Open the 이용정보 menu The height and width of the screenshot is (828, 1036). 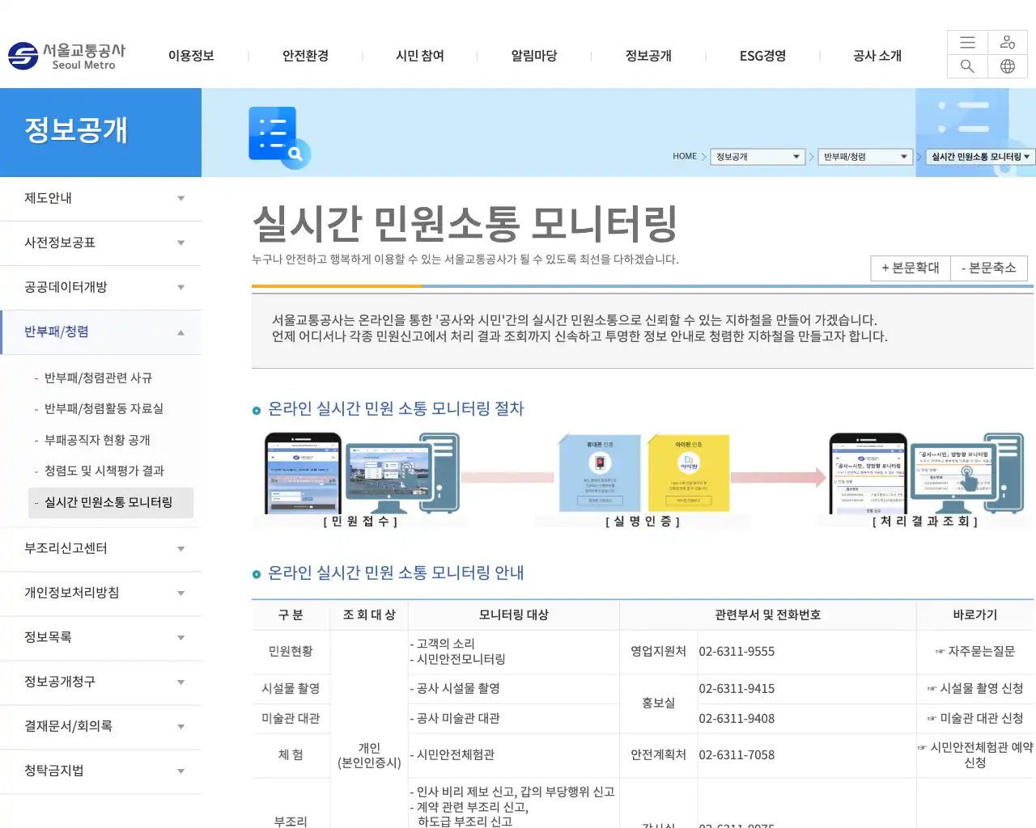191,56
